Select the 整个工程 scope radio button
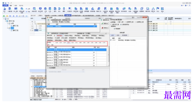Screen dimensions: 196x104 117,22
